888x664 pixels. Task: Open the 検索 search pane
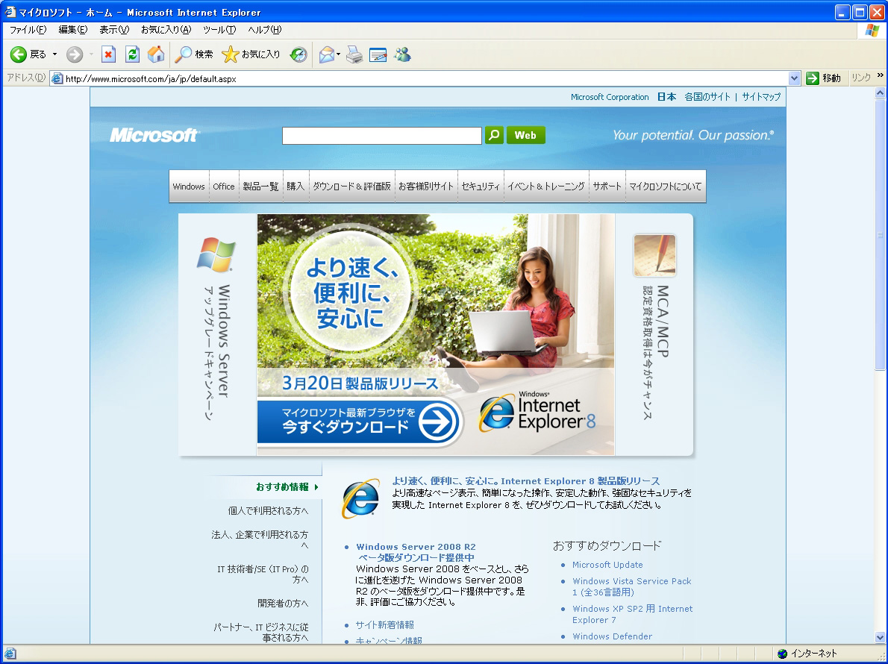coord(194,54)
